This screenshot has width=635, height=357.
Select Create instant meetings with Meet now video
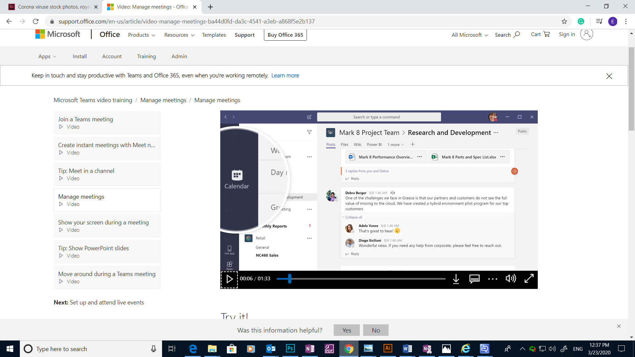(107, 148)
